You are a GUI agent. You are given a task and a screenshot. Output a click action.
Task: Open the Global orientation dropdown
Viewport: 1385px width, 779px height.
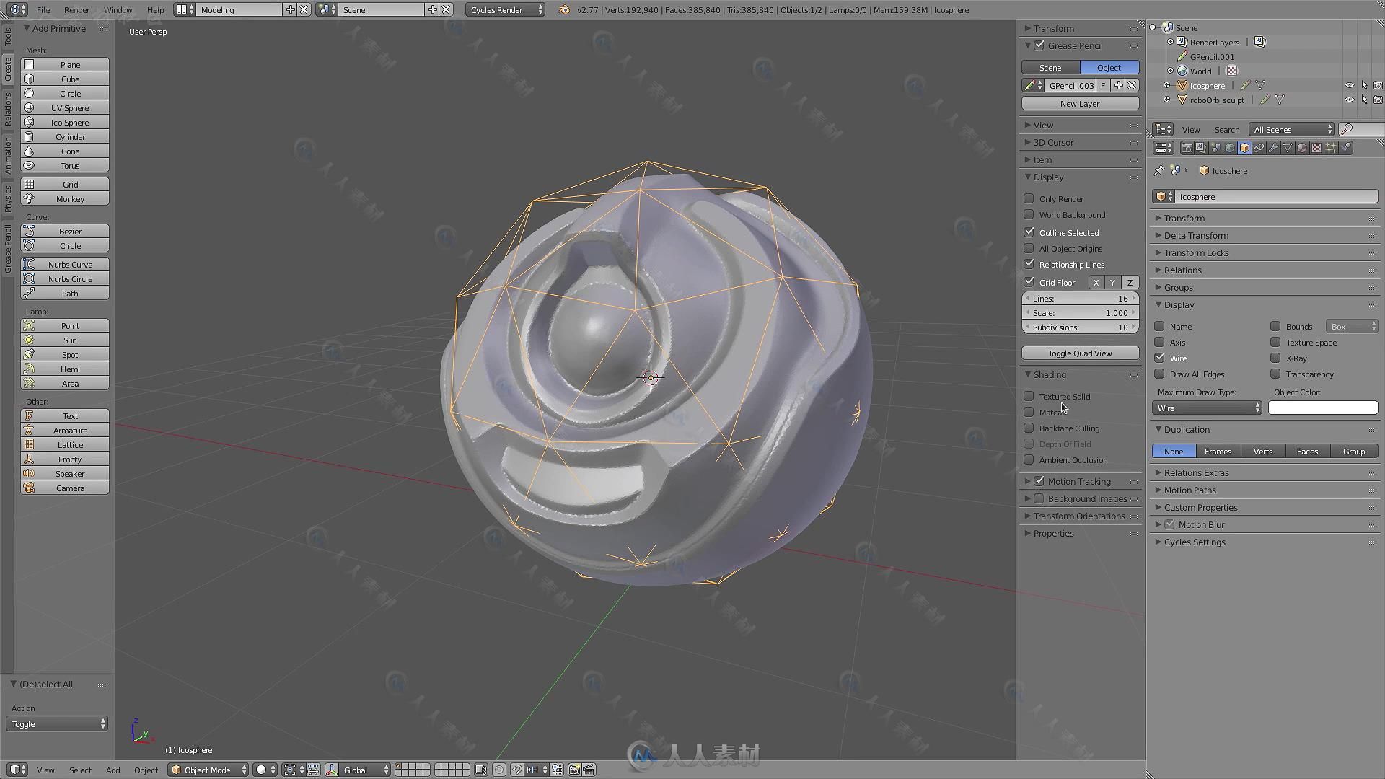click(x=366, y=770)
